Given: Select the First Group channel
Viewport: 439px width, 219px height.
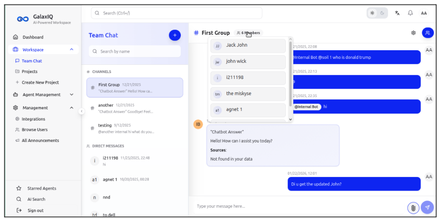Looking at the screenshot, I should click(135, 88).
